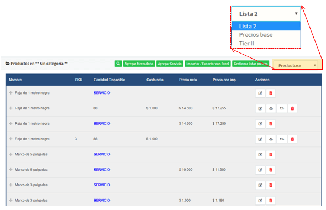This screenshot has height=210, width=326.
Task: Select the $ 1.190 price with tax cell
Action: click(x=218, y=201)
